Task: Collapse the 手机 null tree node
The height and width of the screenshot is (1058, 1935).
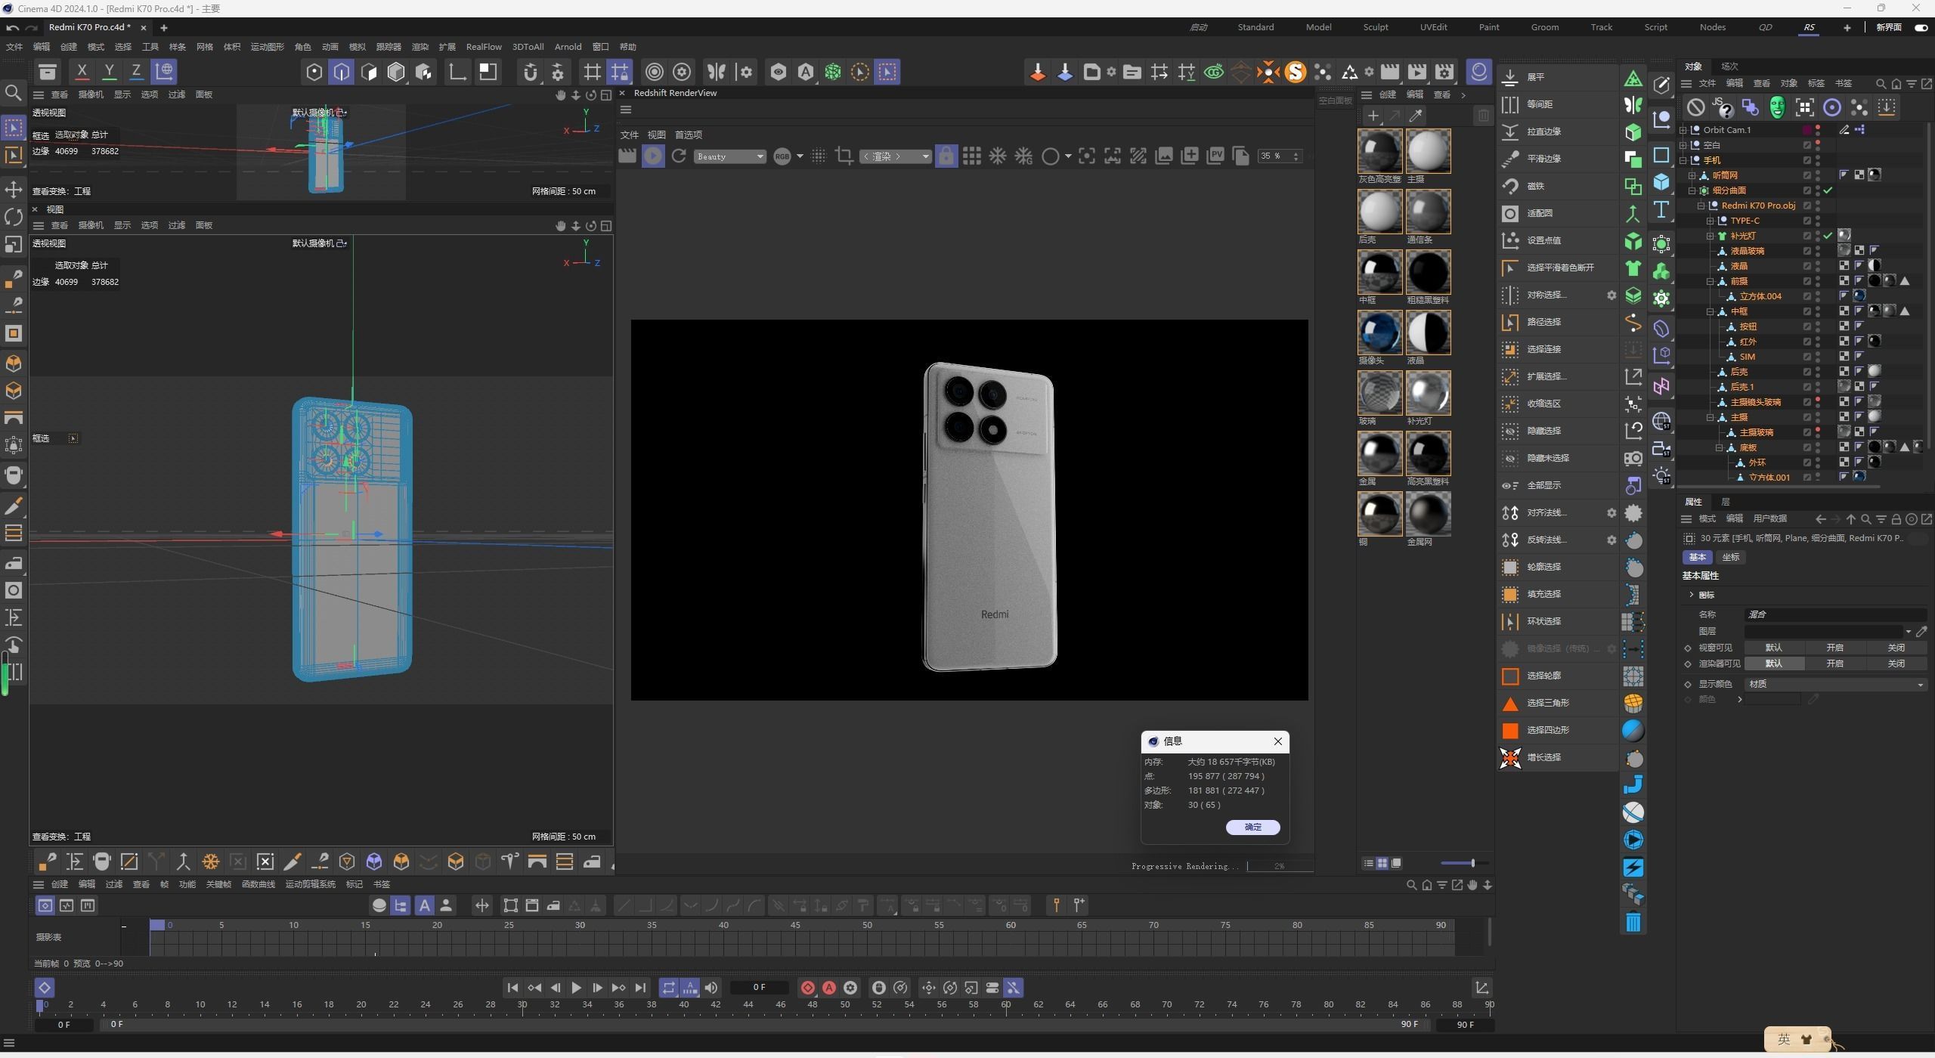Action: 1683,160
